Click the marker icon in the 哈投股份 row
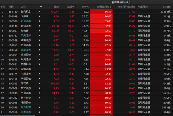The width and height of the screenshot is (173, 116). tap(40, 55)
